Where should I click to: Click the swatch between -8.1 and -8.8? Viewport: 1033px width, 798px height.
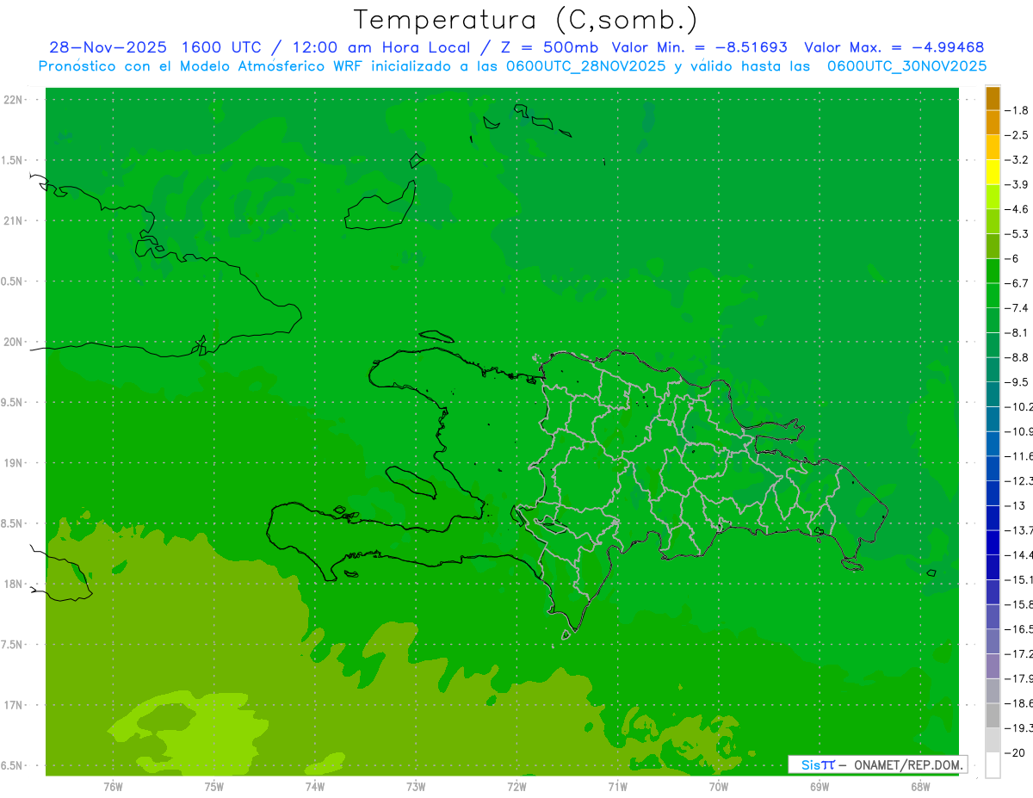point(993,345)
